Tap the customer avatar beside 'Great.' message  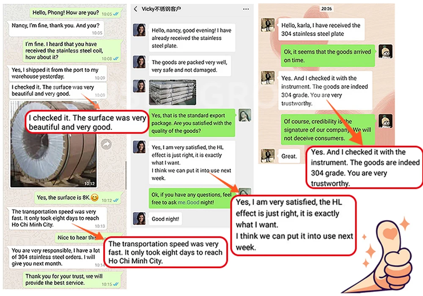268,156
